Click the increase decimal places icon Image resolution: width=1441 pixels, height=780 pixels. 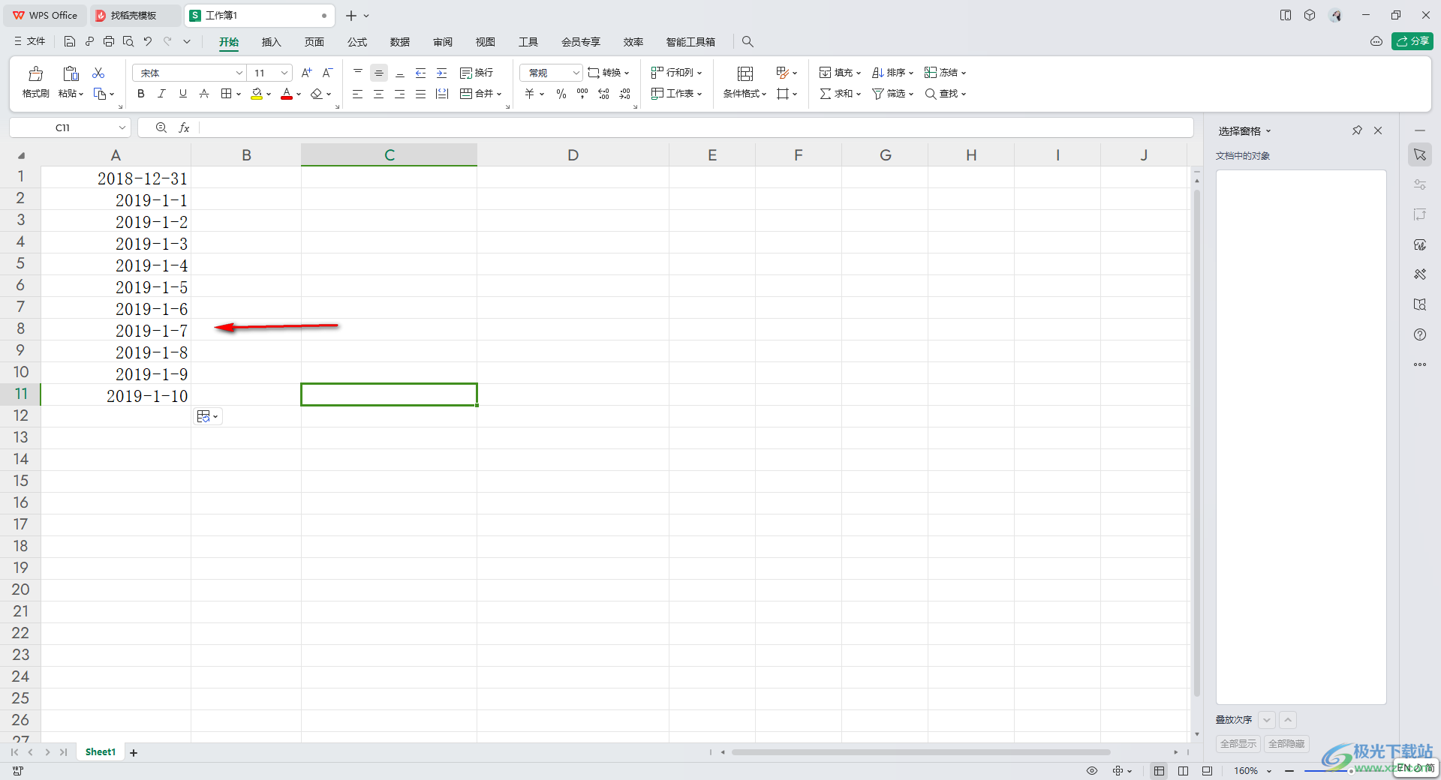point(603,94)
